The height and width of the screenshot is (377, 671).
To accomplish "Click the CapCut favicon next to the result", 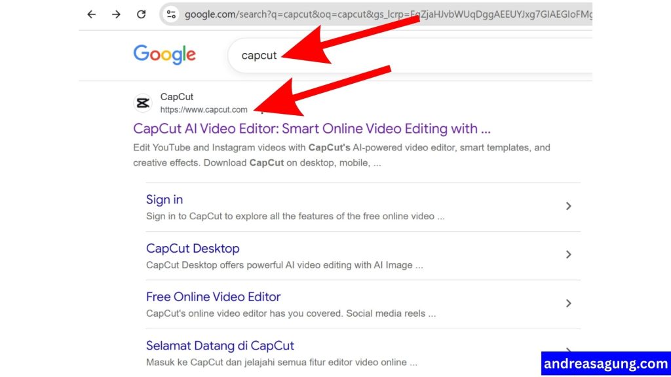I will [143, 103].
